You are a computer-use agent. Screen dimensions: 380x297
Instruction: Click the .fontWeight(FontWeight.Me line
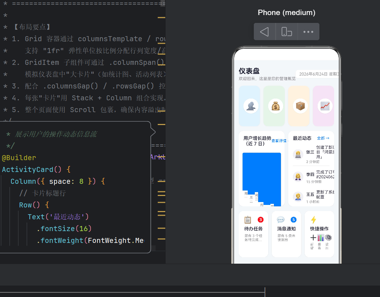90,240
